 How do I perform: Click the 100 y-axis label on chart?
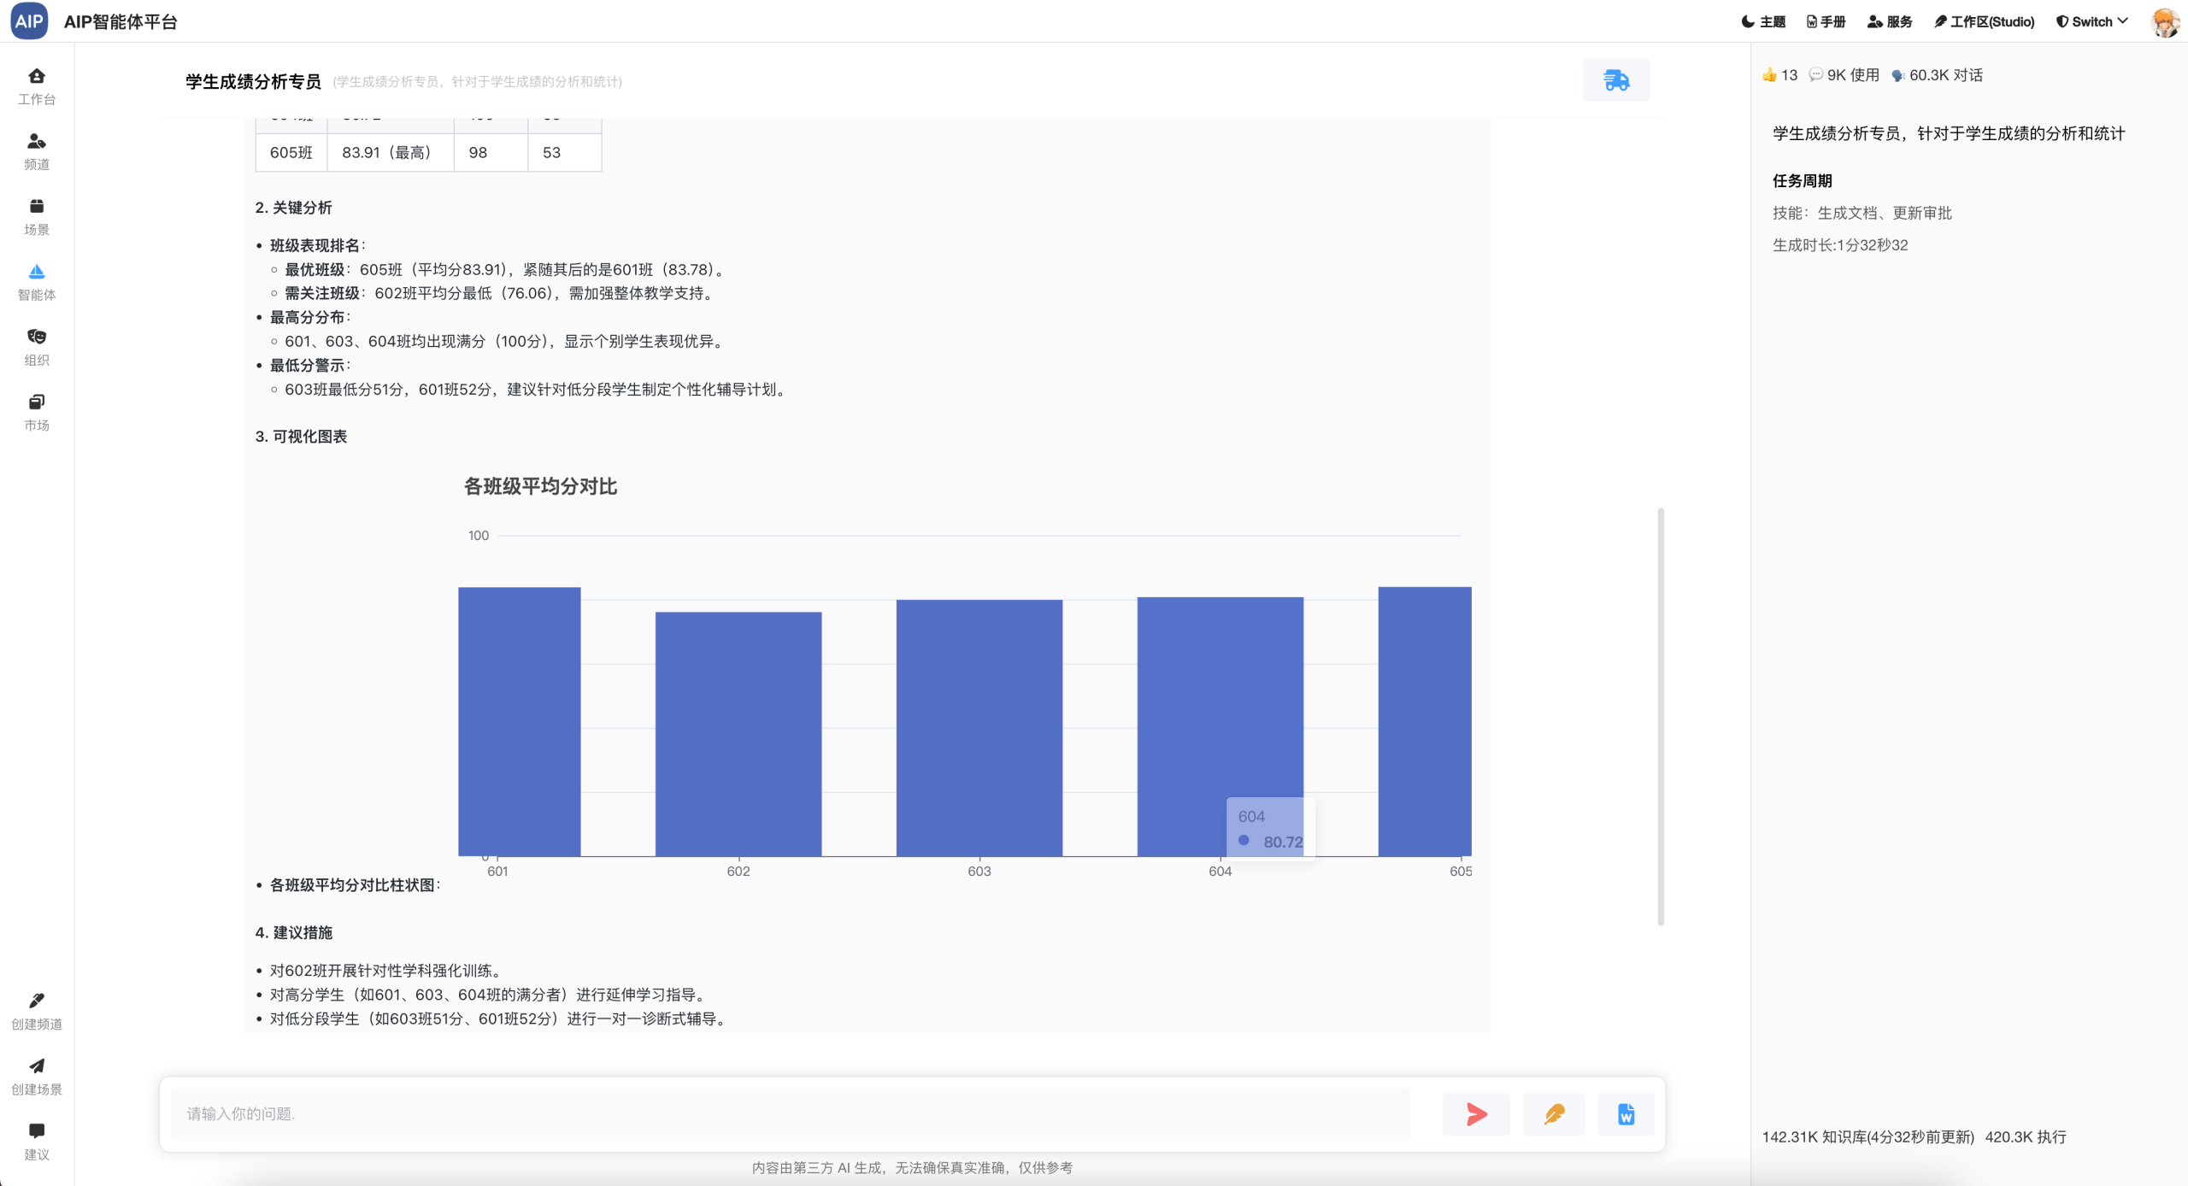(479, 535)
